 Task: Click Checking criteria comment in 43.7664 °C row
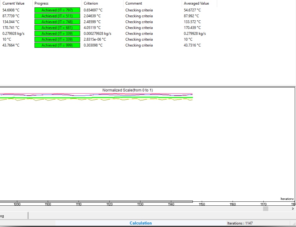(139, 45)
